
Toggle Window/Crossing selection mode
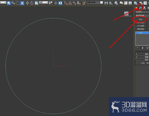tap(22, 3)
